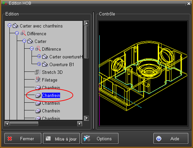Collapse the Carter tree node

pyautogui.click(x=25, y=41)
